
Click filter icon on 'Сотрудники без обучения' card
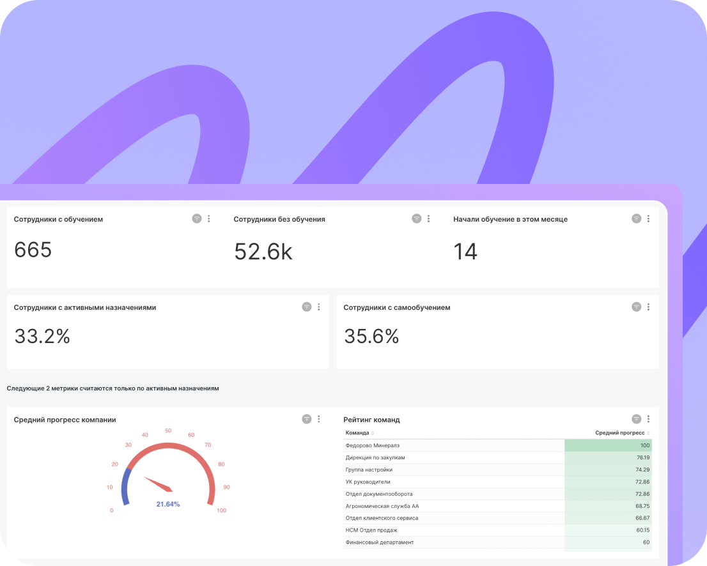(417, 218)
